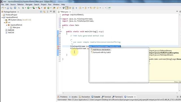Screen dimensions: 181x102
Task: Click the Back navigation arrow icon
Action: tap(98, 8)
